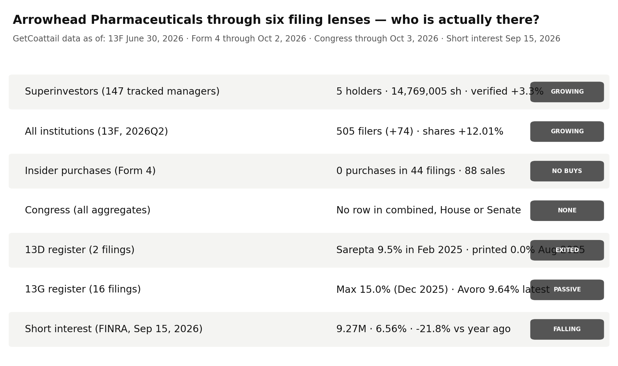Click the Sarepta 9.5% in Feb 2025 text
This screenshot has height=366, width=618.
(399, 250)
